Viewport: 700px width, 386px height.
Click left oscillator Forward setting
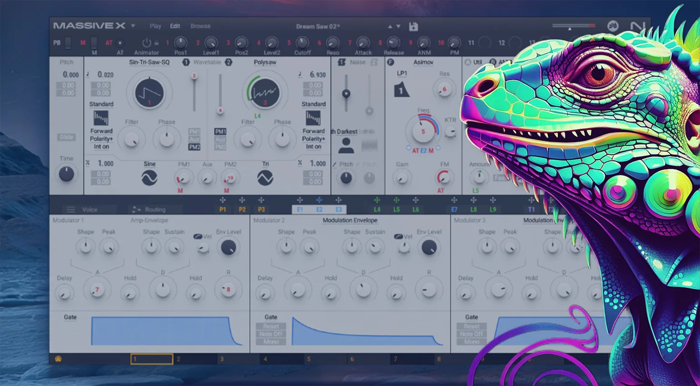(101, 131)
